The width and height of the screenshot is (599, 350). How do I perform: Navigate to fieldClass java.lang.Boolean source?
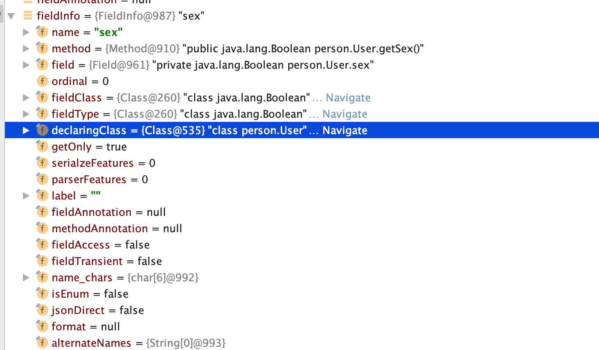pyautogui.click(x=348, y=98)
